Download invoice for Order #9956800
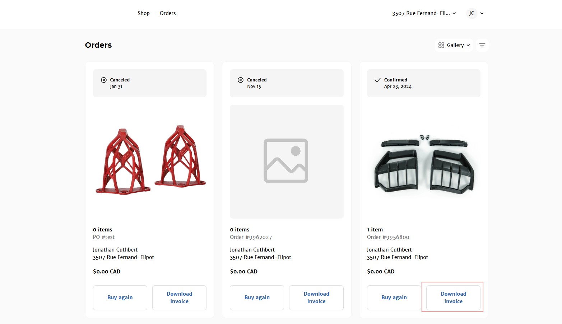This screenshot has width=562, height=324. [453, 297]
